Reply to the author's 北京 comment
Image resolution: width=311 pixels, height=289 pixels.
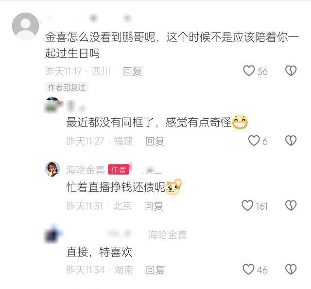[x=154, y=206]
